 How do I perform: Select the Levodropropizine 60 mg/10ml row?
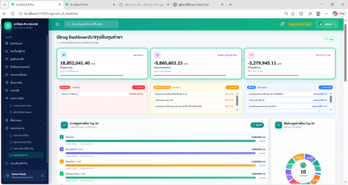288,107
